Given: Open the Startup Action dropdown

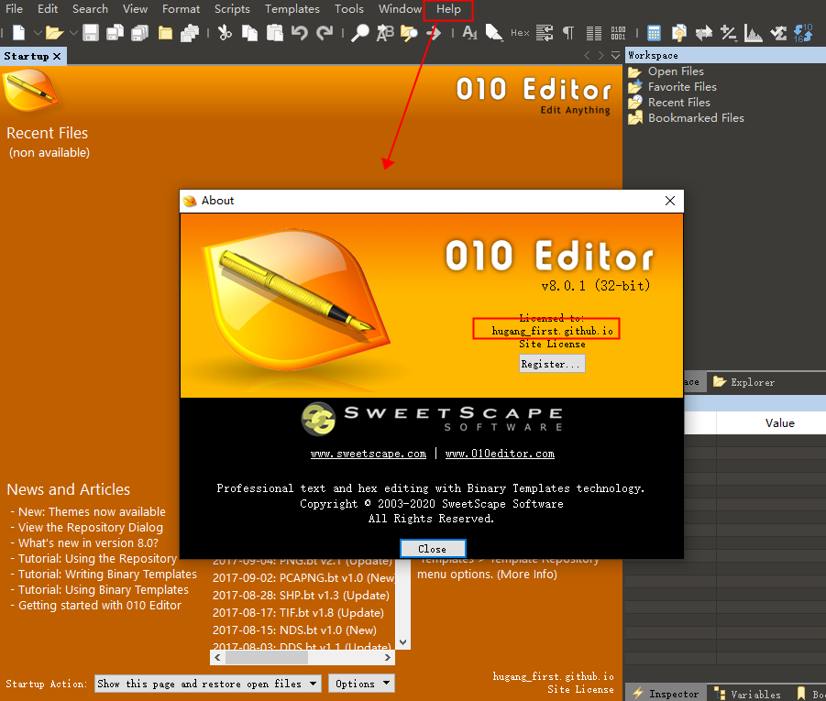Looking at the screenshot, I should click(207, 684).
